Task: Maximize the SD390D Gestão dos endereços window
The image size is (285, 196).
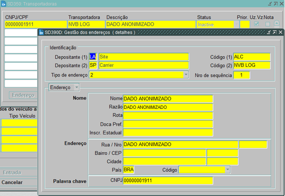Action: click(275, 32)
